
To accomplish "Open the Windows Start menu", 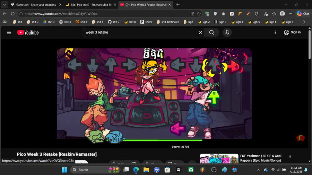I will [x=64, y=170].
